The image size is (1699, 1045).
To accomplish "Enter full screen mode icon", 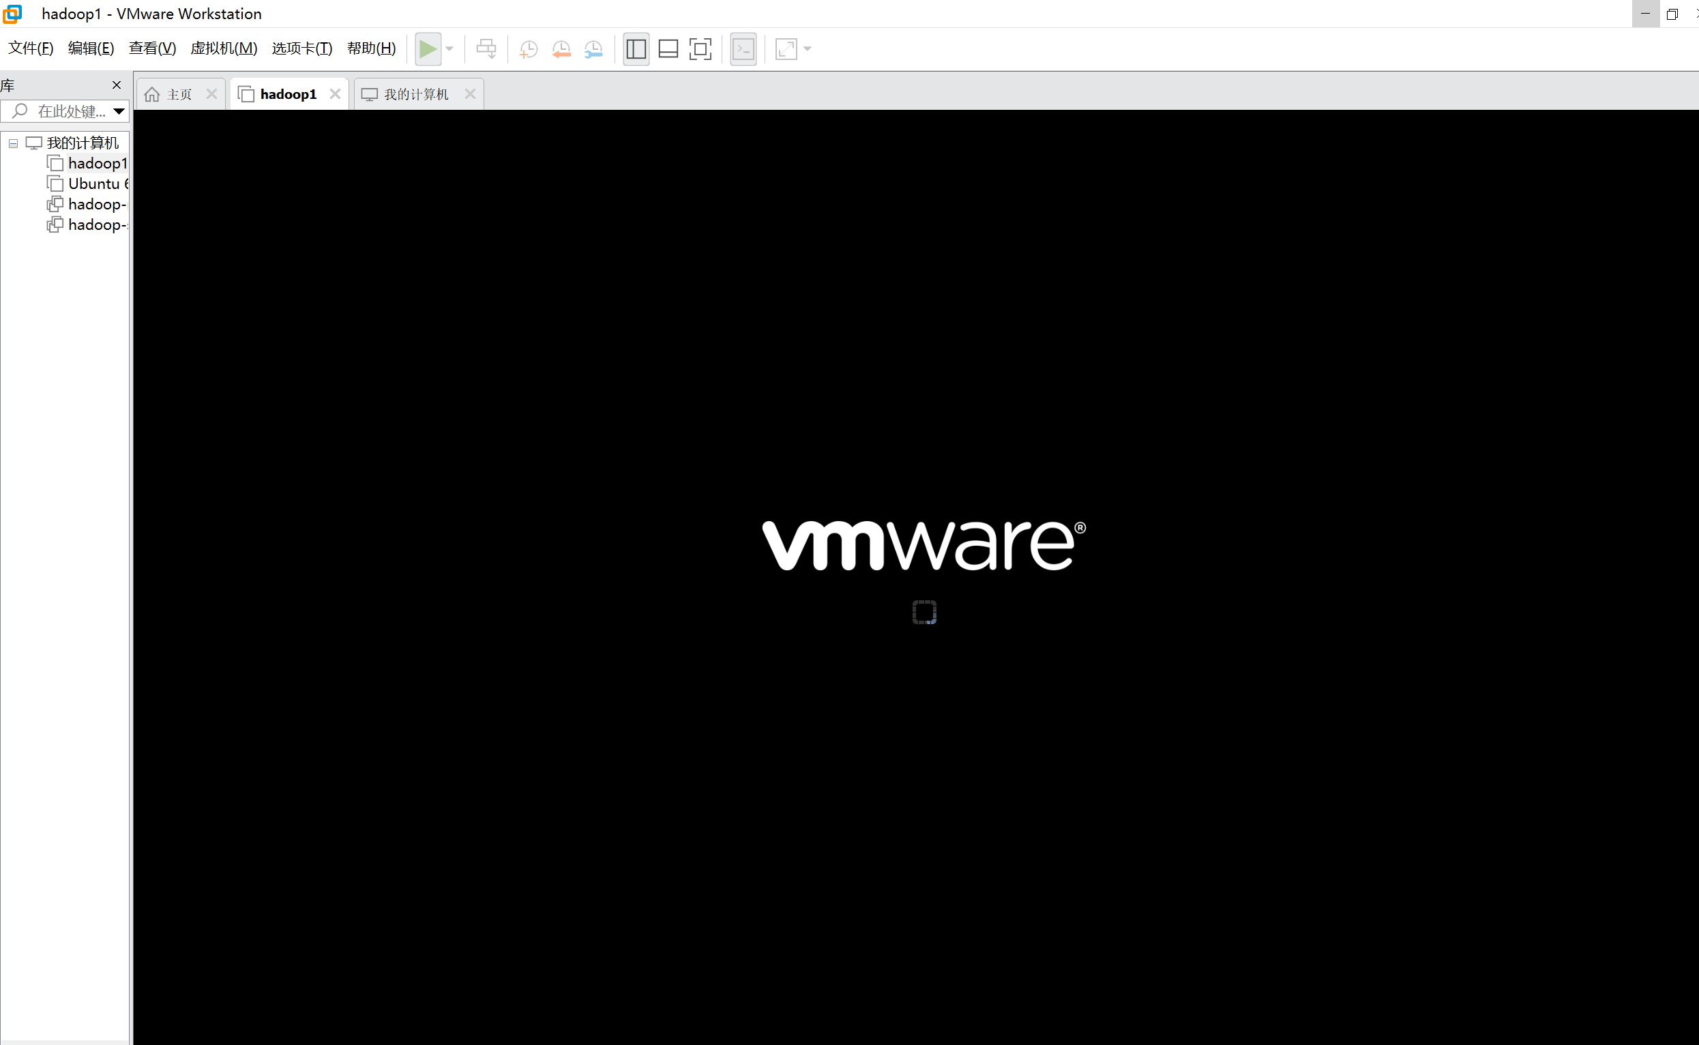I will pyautogui.click(x=700, y=49).
